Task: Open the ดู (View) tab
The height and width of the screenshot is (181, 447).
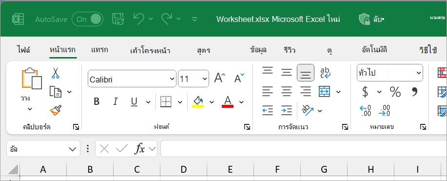Action: click(329, 51)
